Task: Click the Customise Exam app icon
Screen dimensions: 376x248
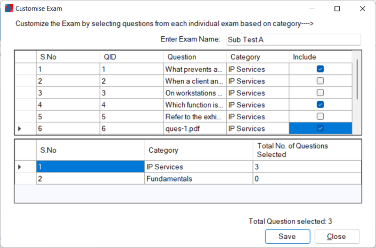Action: (x=9, y=8)
